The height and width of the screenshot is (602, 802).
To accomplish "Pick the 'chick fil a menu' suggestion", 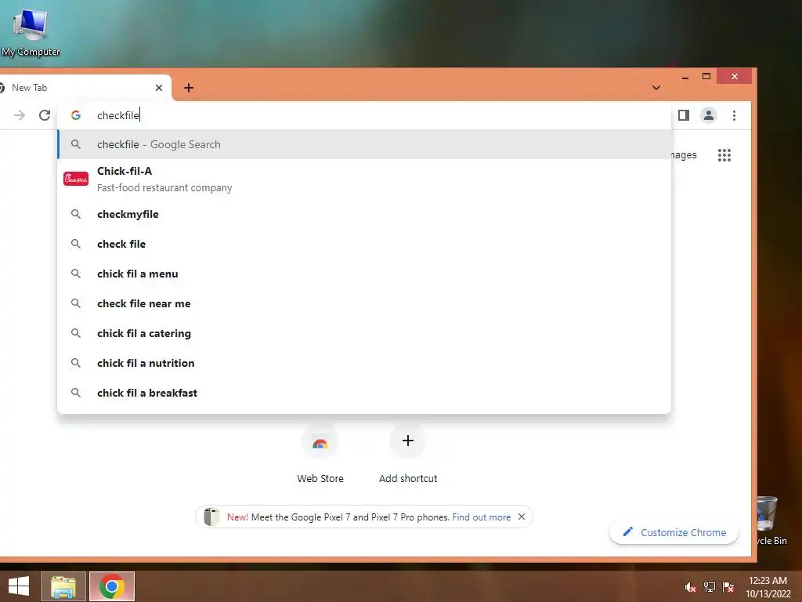I will point(364,274).
